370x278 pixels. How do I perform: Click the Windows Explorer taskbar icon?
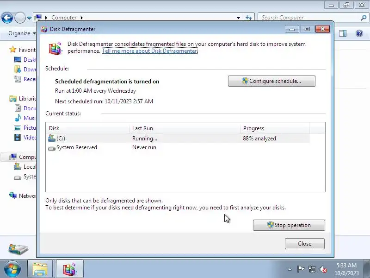[40, 269]
